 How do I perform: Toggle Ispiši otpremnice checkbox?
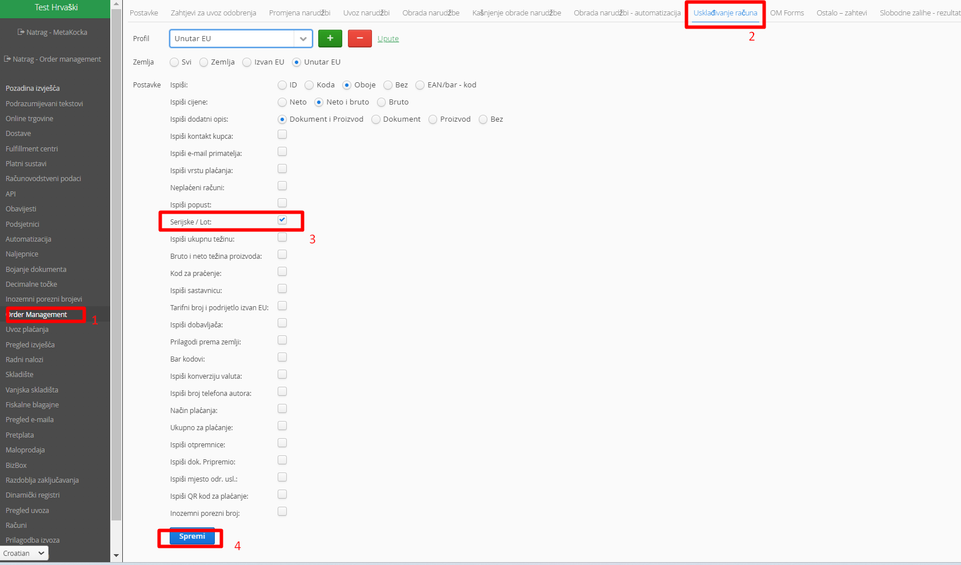282,443
